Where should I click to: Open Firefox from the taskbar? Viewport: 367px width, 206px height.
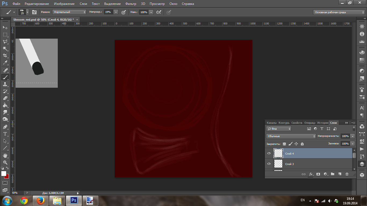coord(41,200)
